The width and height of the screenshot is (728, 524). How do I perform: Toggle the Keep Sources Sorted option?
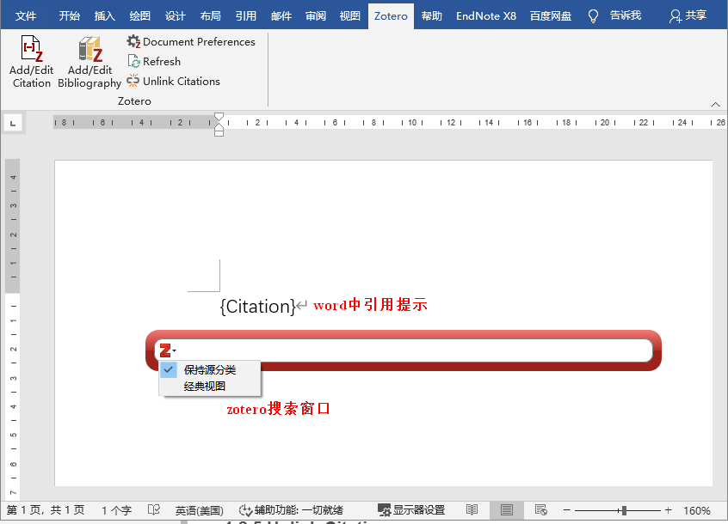(x=210, y=369)
